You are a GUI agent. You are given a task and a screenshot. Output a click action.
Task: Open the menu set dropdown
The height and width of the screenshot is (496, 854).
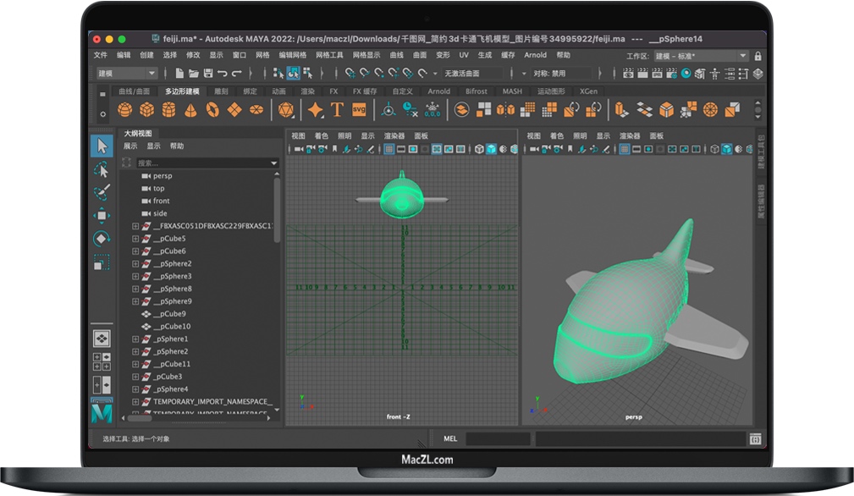point(126,74)
